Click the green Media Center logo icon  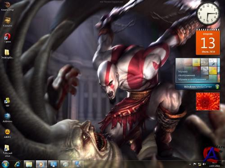pos(217,86)
